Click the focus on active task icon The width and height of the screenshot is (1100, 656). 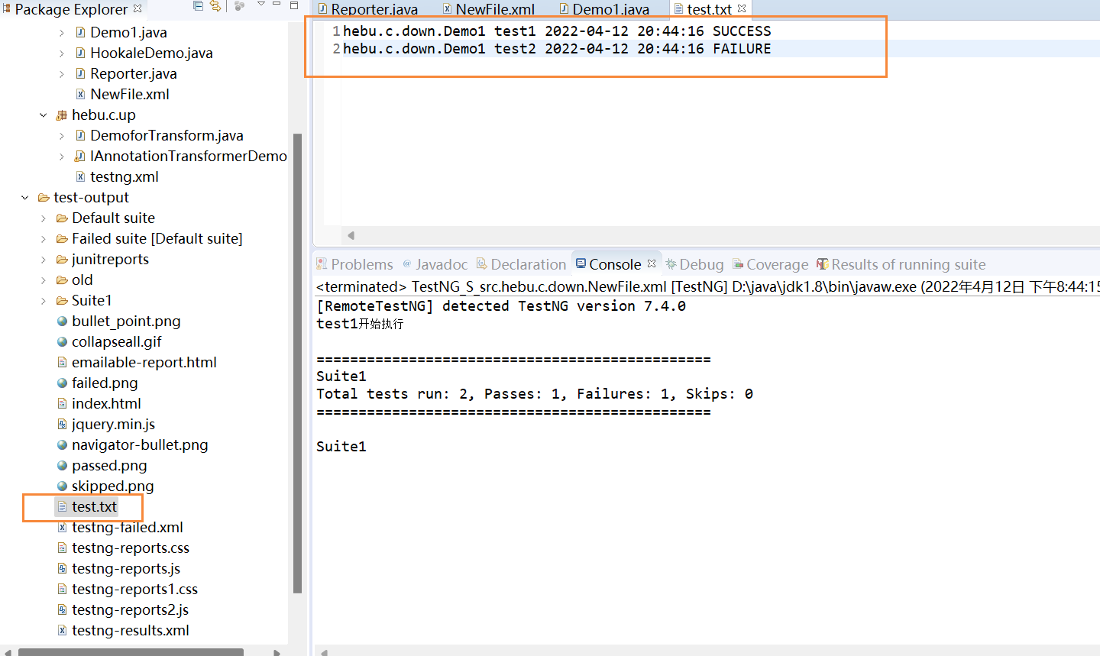click(x=239, y=6)
